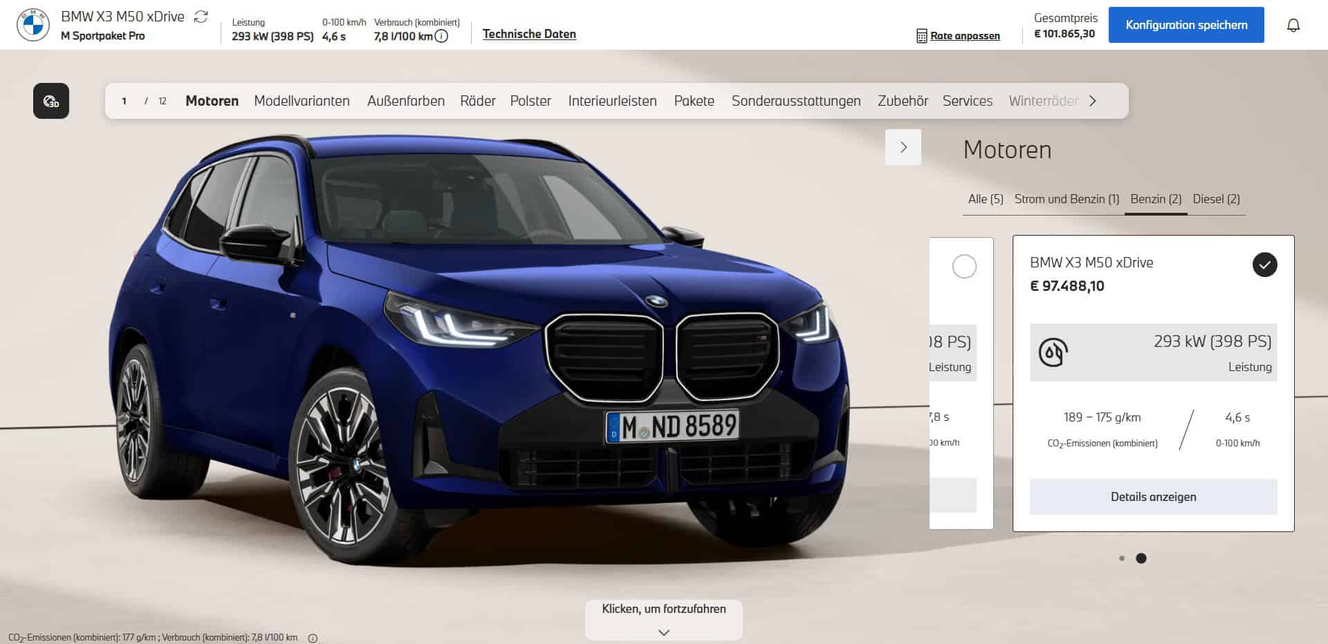Viewport: 1328px width, 644px height.
Task: Click the down chevron to continue
Action: click(x=664, y=632)
